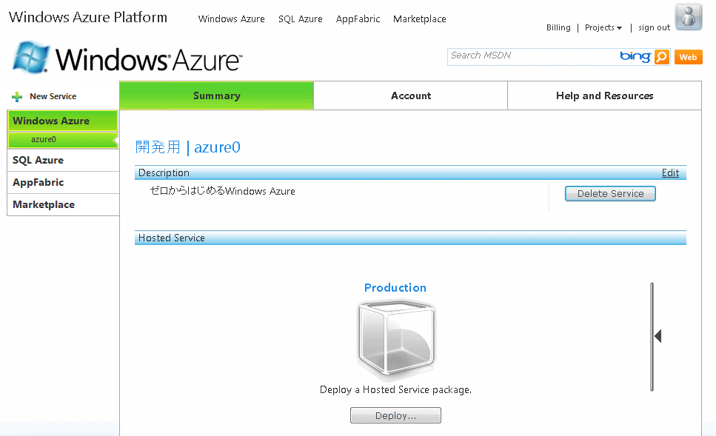This screenshot has width=716, height=436.
Task: Select SQL Azure in the left sidebar
Action: click(x=63, y=160)
